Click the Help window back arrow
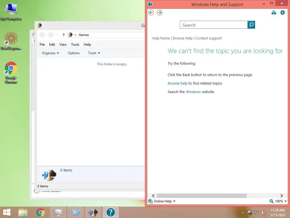This screenshot has height=218, width=290. tap(151, 12)
